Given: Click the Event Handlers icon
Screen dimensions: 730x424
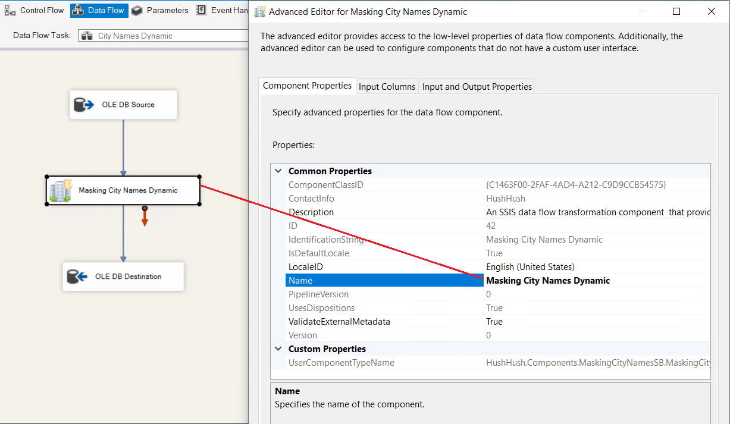Looking at the screenshot, I should pyautogui.click(x=201, y=10).
